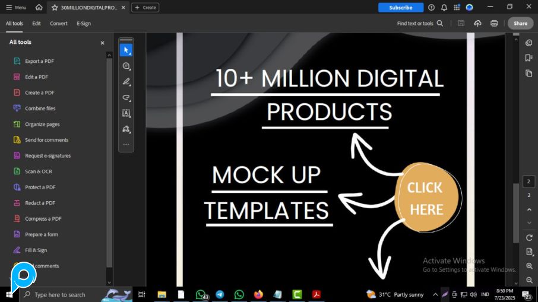Select the Highlight pen tool

[x=126, y=82]
